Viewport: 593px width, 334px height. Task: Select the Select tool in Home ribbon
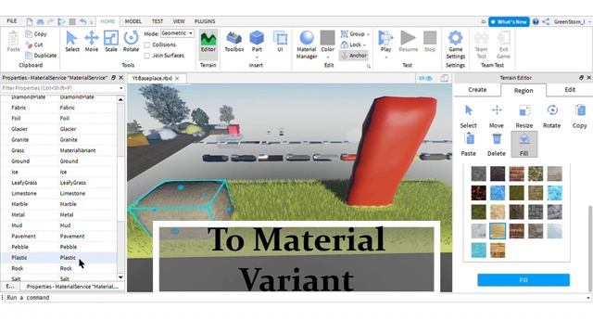point(72,42)
